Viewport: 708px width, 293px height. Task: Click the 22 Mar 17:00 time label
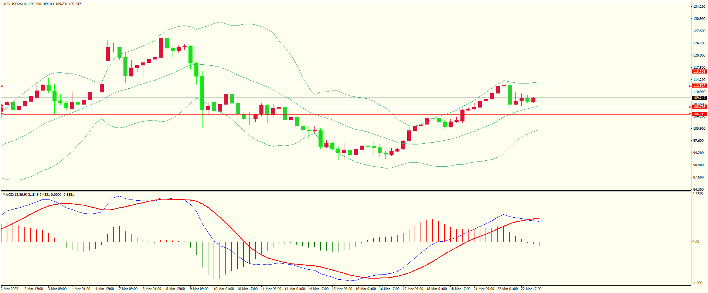[x=531, y=289]
